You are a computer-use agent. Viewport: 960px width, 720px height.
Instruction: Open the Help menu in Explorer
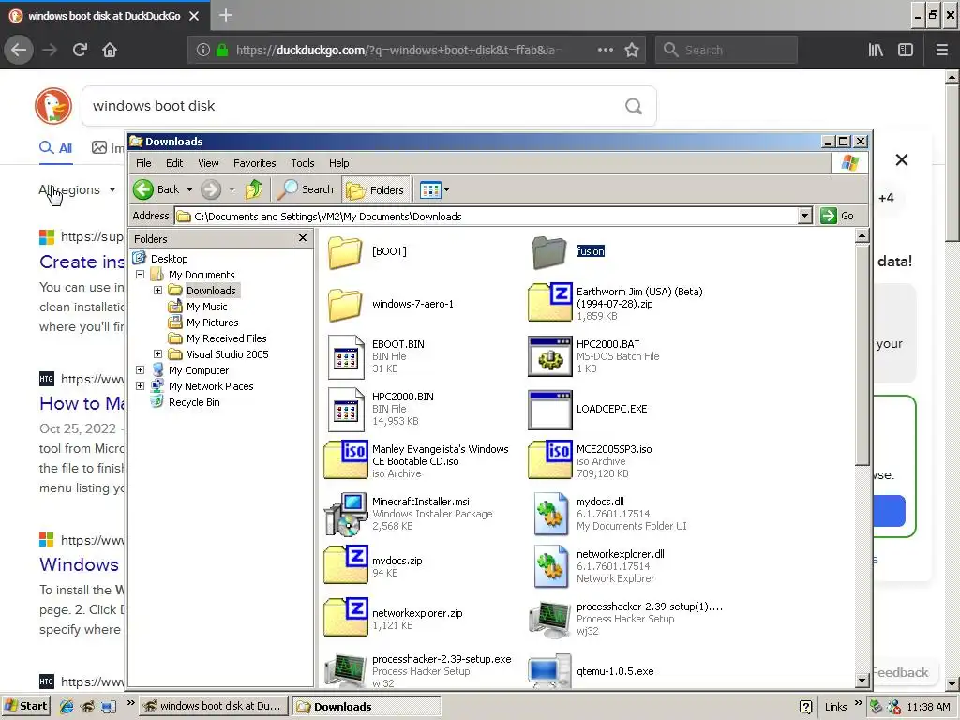(338, 163)
